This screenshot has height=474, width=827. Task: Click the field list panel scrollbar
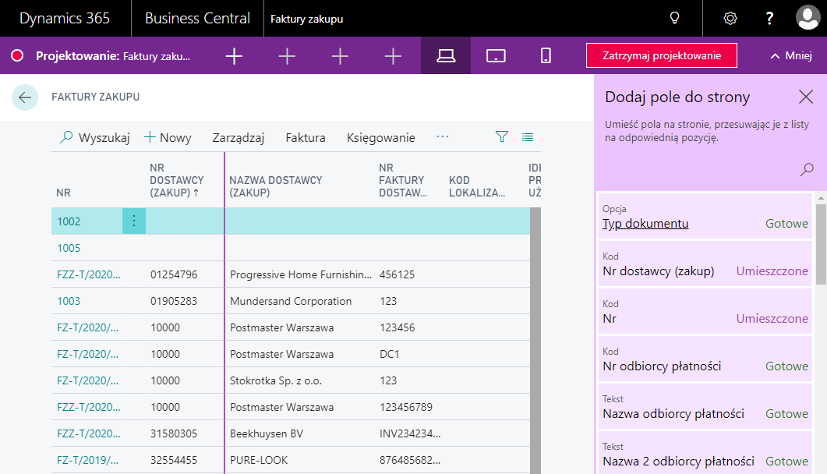pyautogui.click(x=821, y=244)
